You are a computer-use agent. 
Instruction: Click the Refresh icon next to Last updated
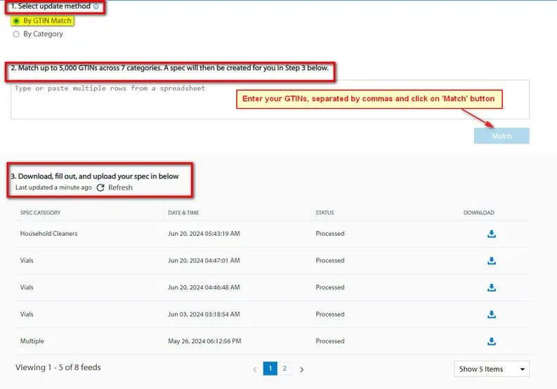100,187
